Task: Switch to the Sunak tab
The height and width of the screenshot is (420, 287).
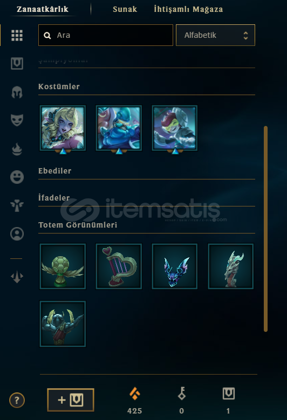Action: pos(125,9)
